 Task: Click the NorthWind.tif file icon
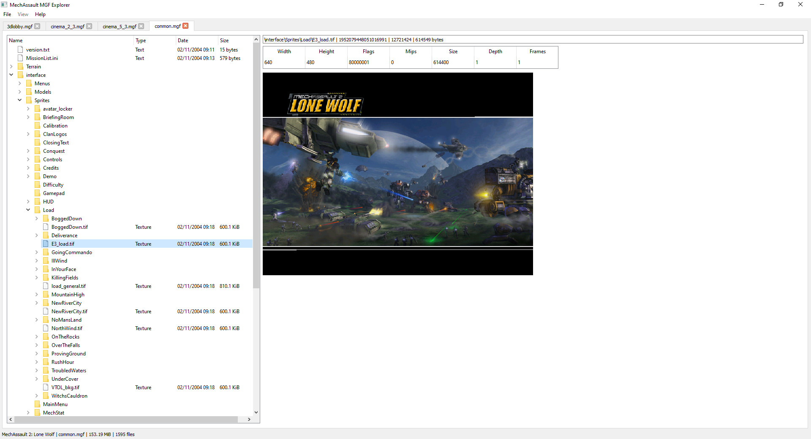tap(46, 328)
